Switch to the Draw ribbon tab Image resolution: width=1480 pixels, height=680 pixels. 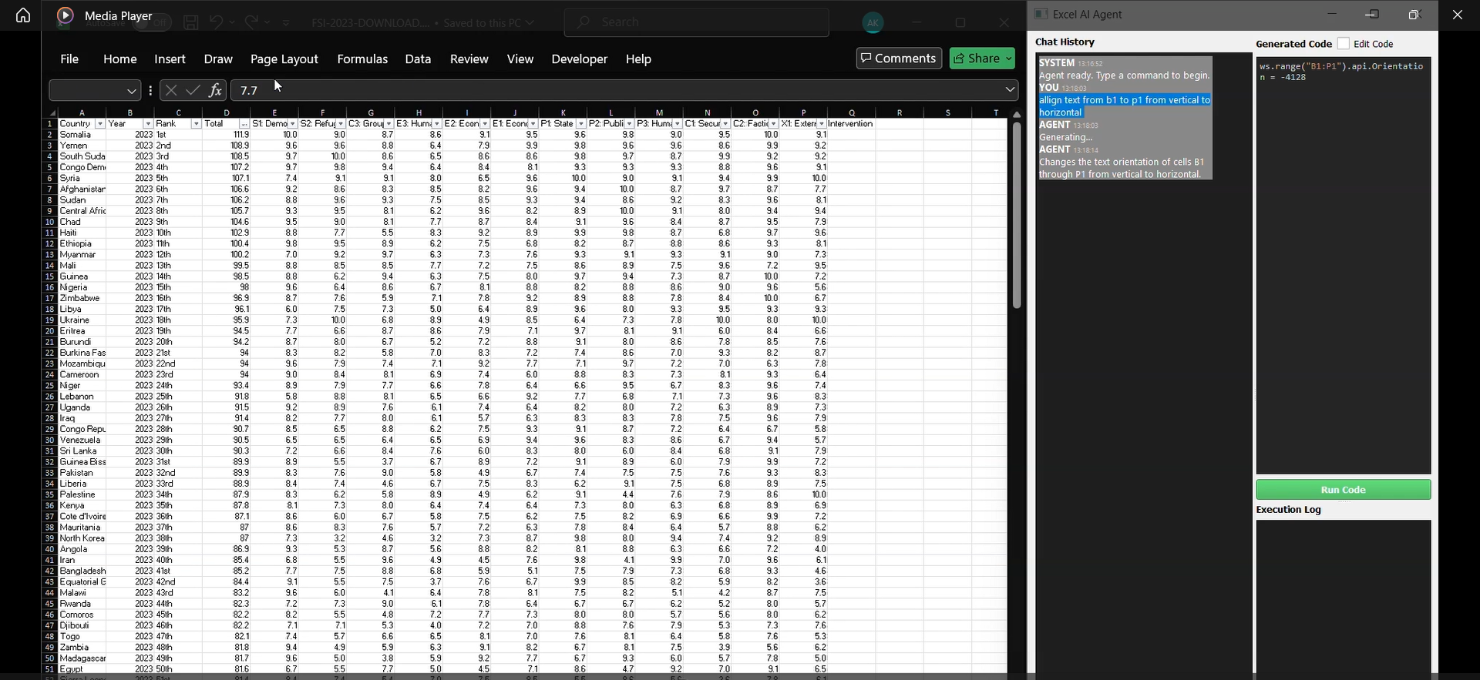coord(218,59)
